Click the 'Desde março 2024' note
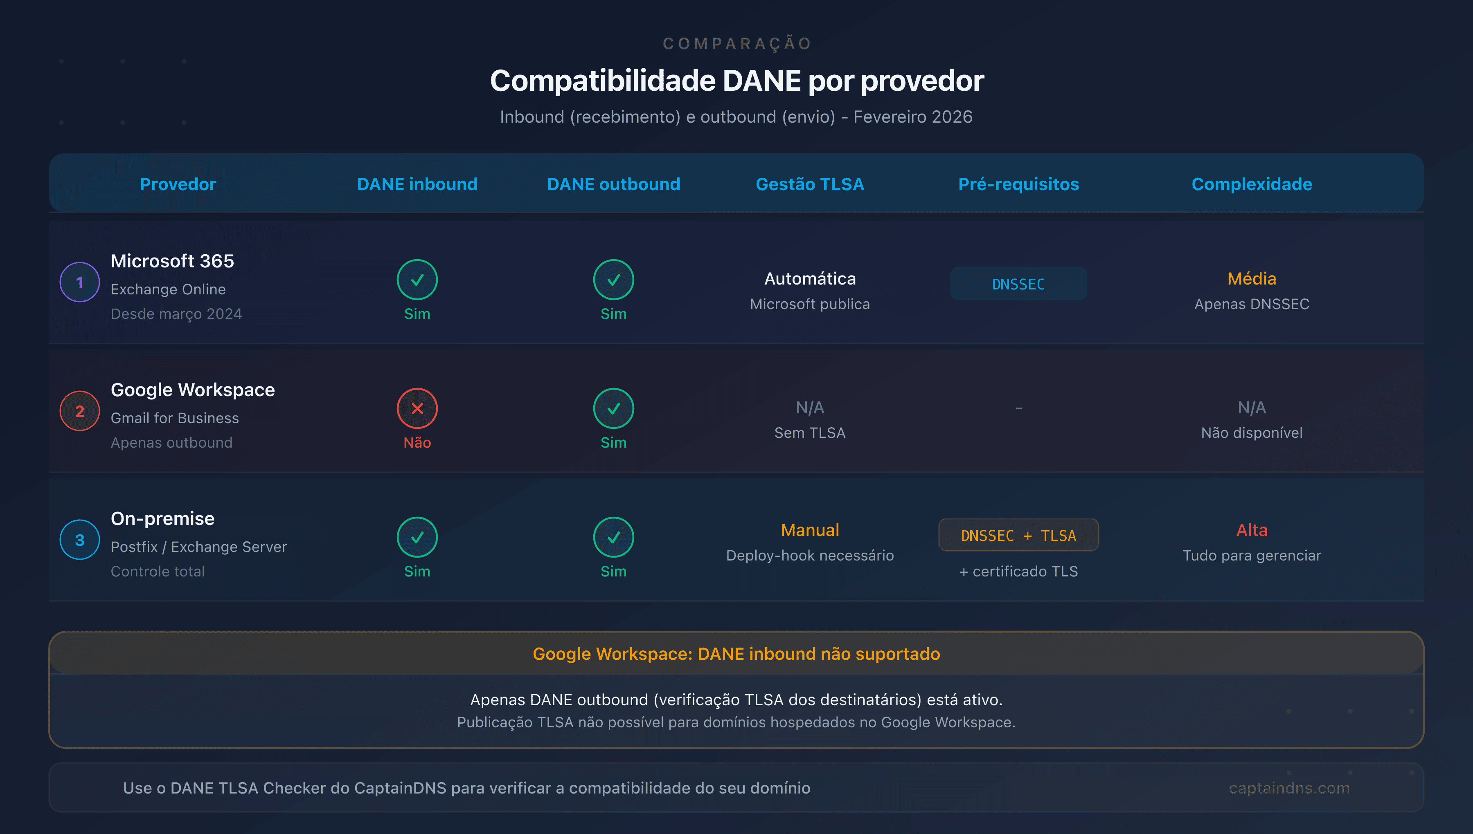This screenshot has height=834, width=1473. pos(176,314)
